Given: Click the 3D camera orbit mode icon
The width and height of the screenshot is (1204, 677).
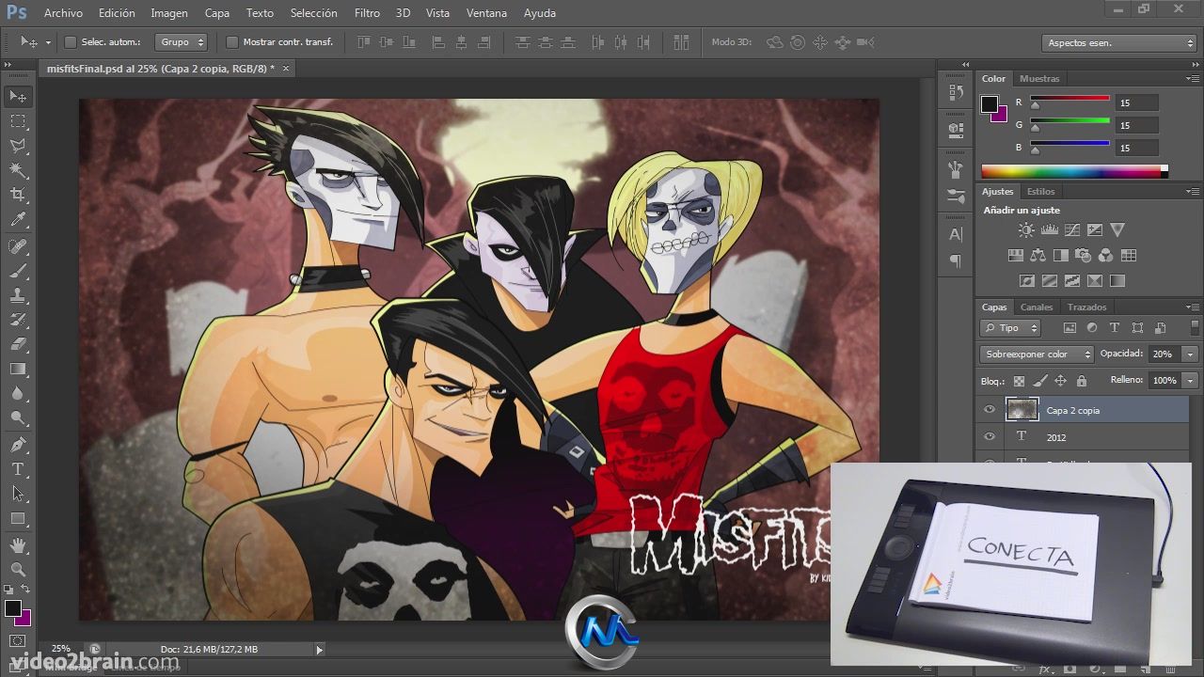Looking at the screenshot, I should [775, 42].
